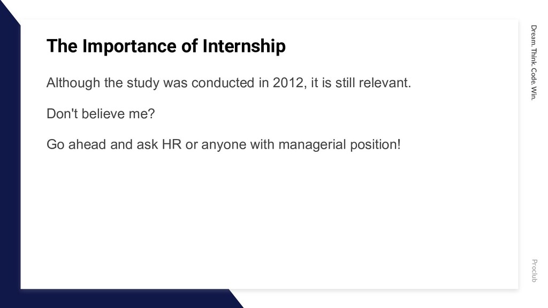Click the word 'position!' ending the last line
This screenshot has height=308, width=548.
(375, 144)
